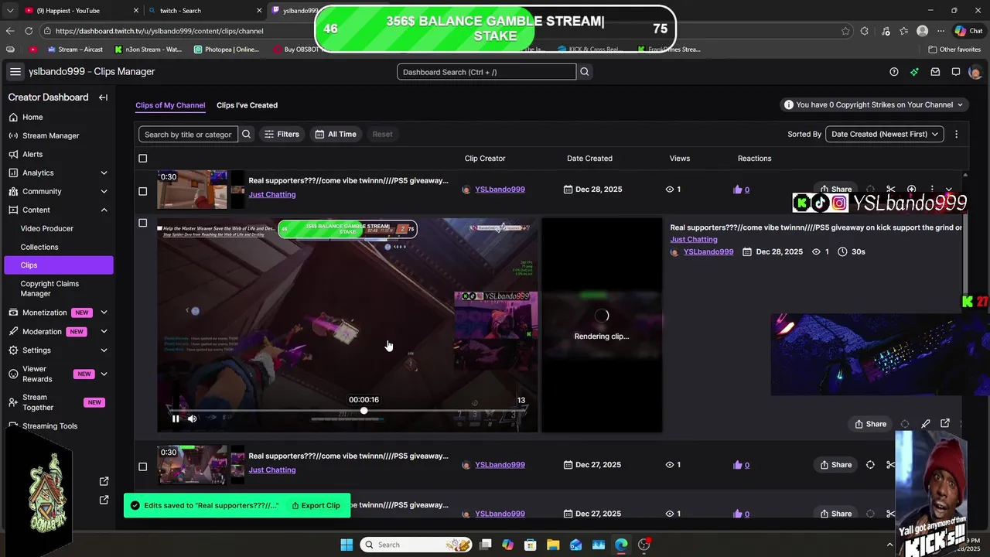Open the green sparkle icon in the header
This screenshot has width=990, height=557.
pyautogui.click(x=914, y=72)
